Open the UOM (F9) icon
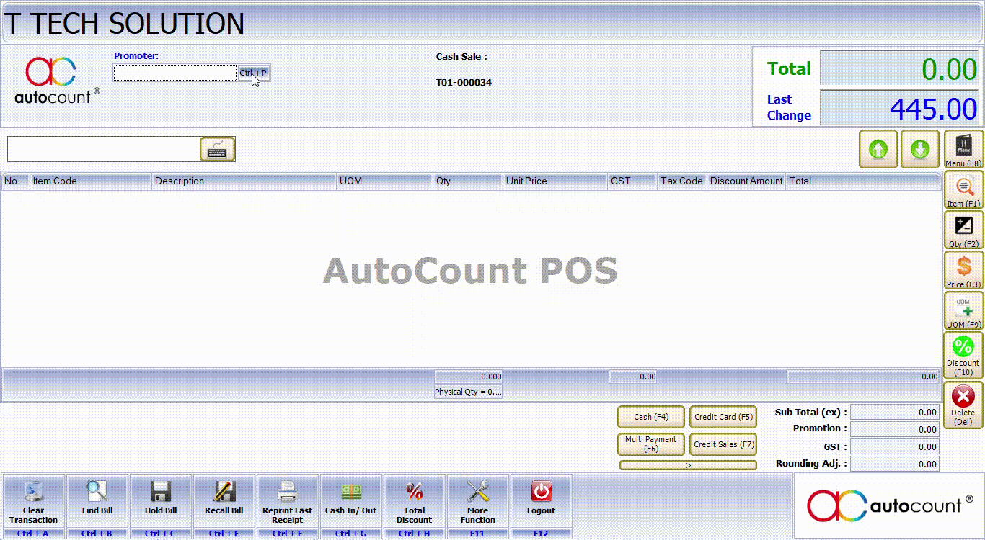The height and width of the screenshot is (540, 985). click(x=963, y=311)
